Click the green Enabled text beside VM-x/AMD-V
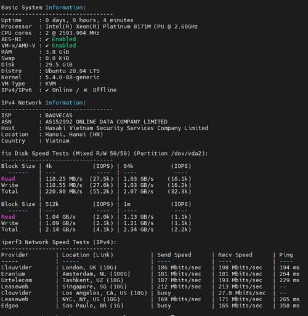The width and height of the screenshot is (308, 316). click(x=64, y=45)
